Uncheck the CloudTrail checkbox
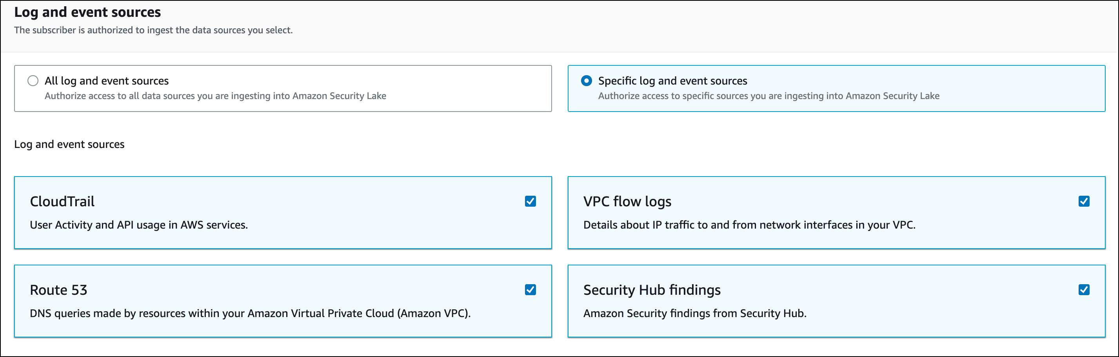This screenshot has width=1119, height=357. click(530, 201)
